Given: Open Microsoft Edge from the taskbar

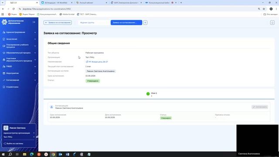Looking at the screenshot, I should 32,154.
